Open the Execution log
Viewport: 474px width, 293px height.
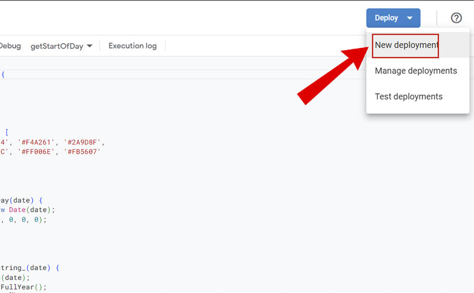133,46
